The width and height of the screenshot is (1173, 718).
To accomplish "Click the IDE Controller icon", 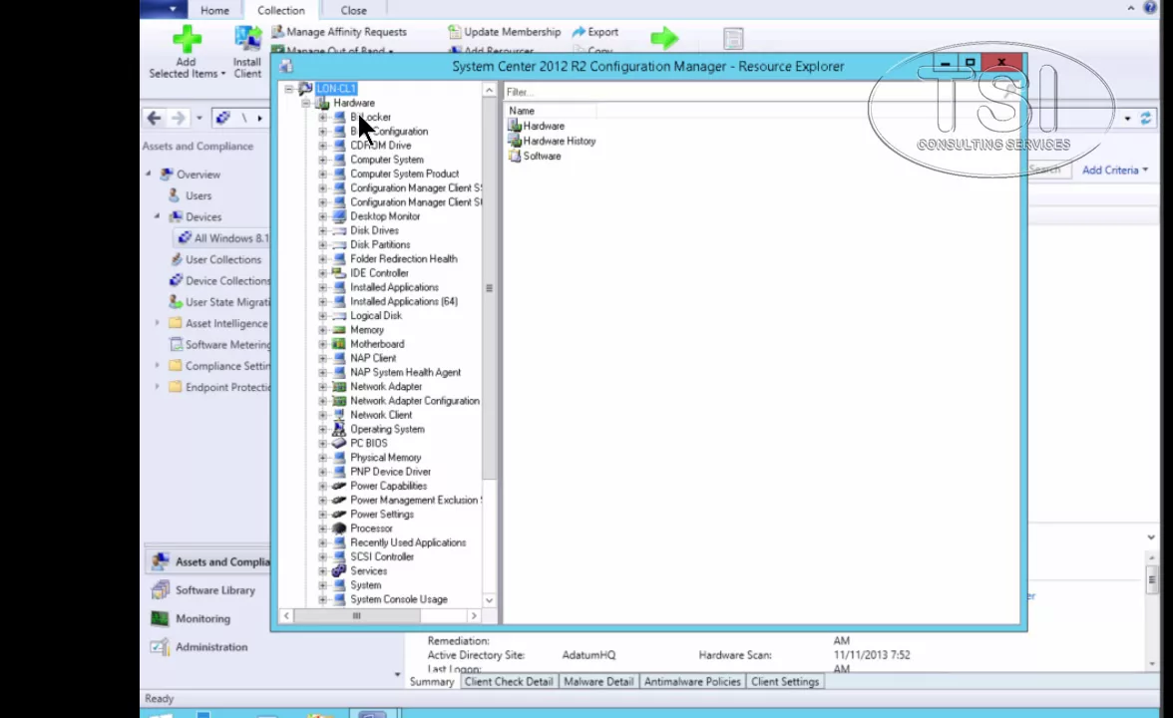I will point(339,273).
